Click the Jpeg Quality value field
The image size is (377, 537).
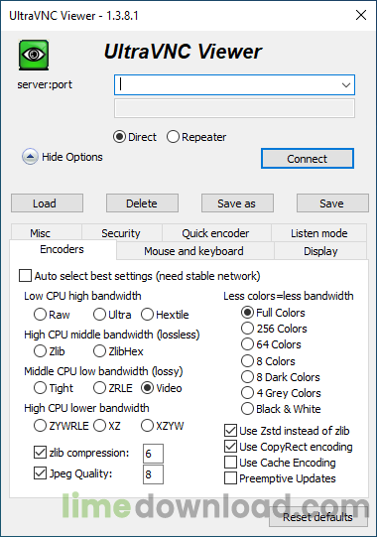(153, 474)
